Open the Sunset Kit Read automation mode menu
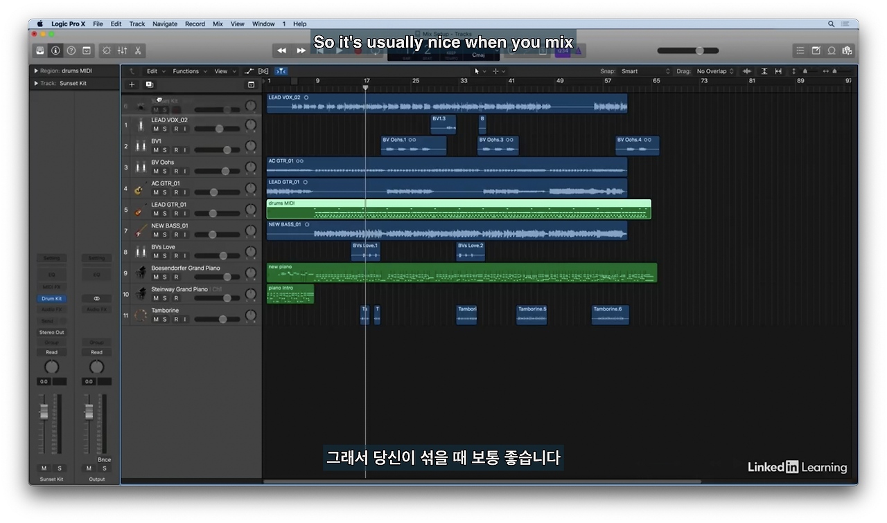This screenshot has height=523, width=887. [x=52, y=352]
